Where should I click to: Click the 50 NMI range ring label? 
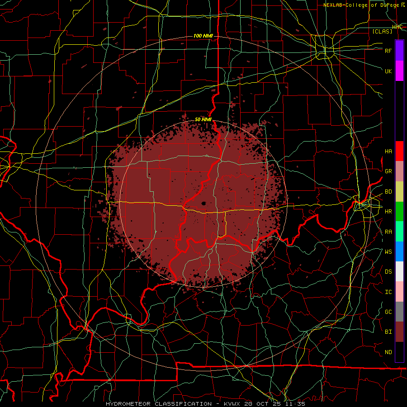coord(203,119)
